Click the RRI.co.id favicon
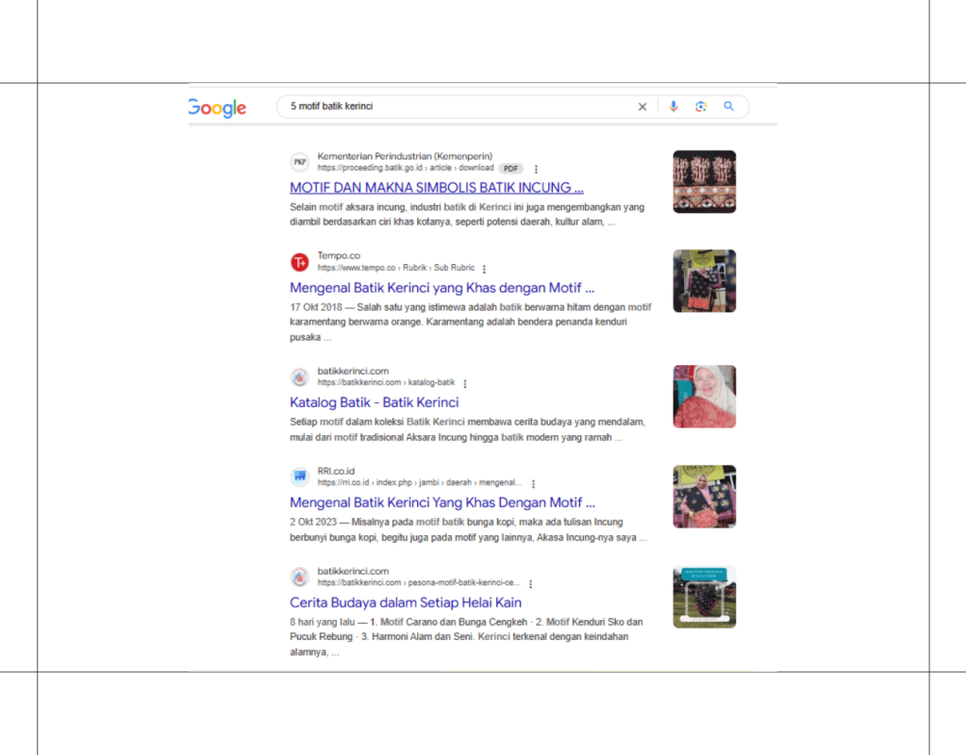966x755 pixels. 299,477
